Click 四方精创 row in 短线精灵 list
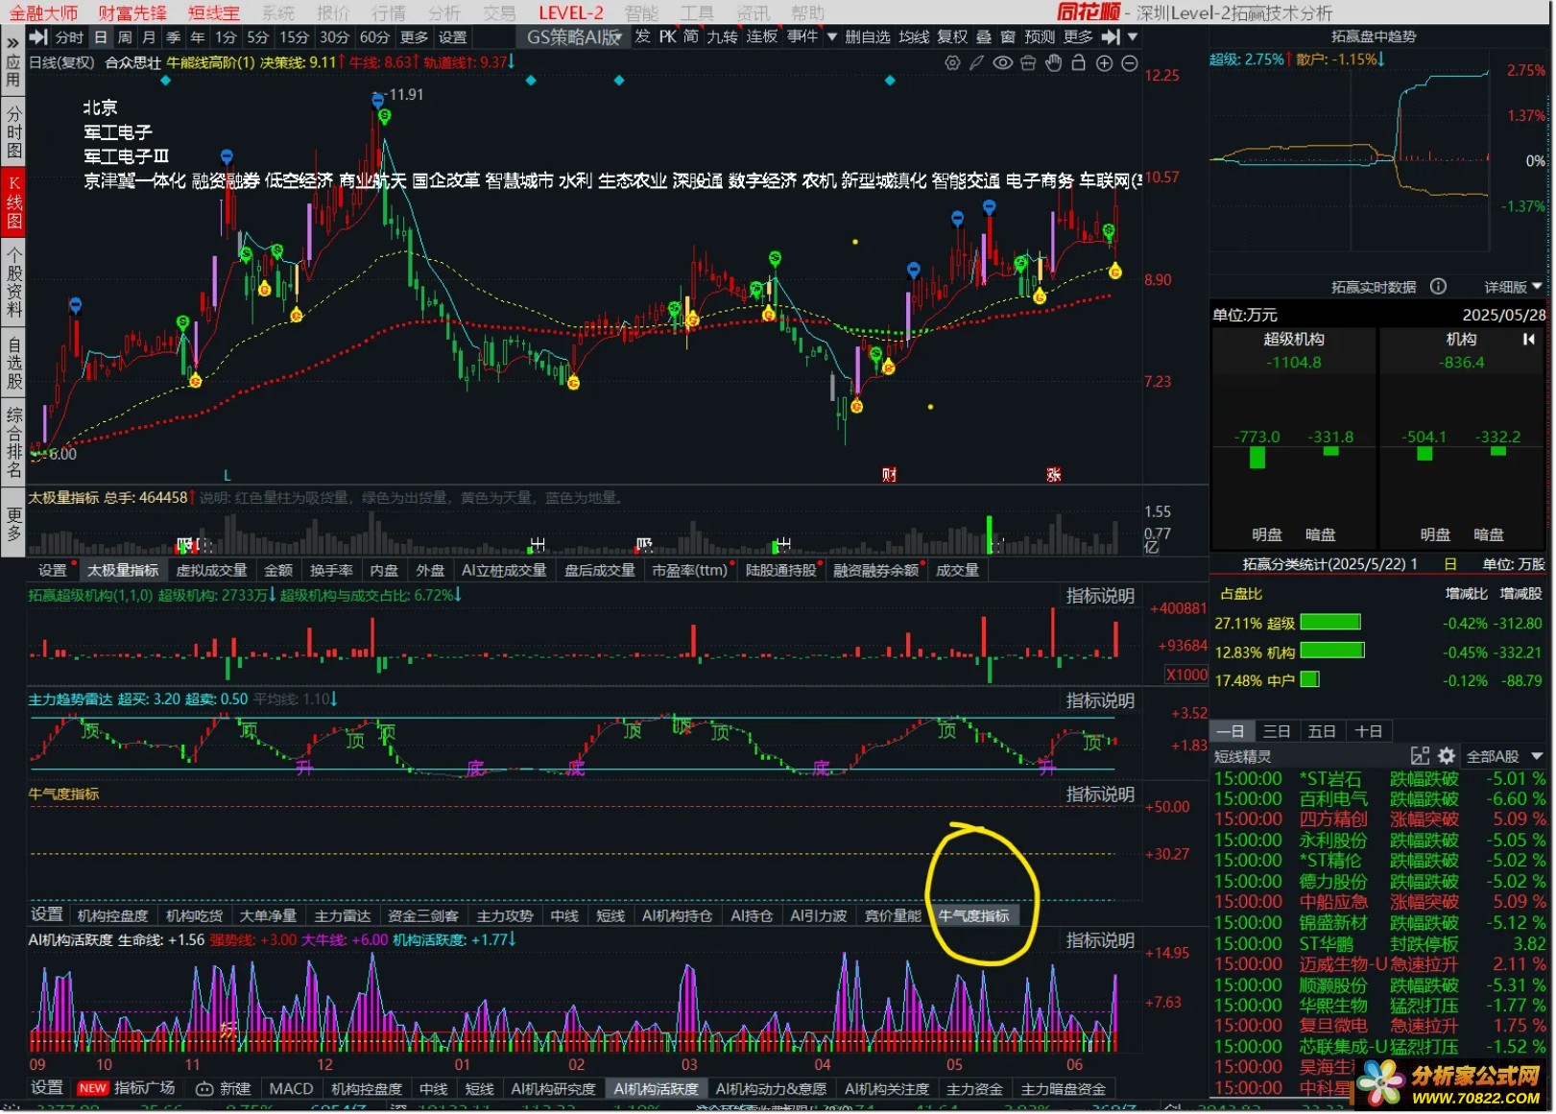 pos(1380,819)
